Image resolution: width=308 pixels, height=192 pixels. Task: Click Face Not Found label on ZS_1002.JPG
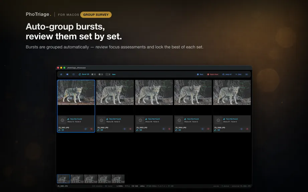point(115,119)
